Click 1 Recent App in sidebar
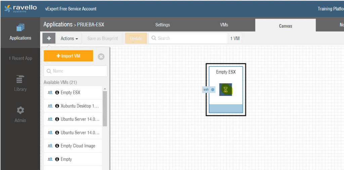The height and width of the screenshot is (170, 344). click(x=20, y=58)
